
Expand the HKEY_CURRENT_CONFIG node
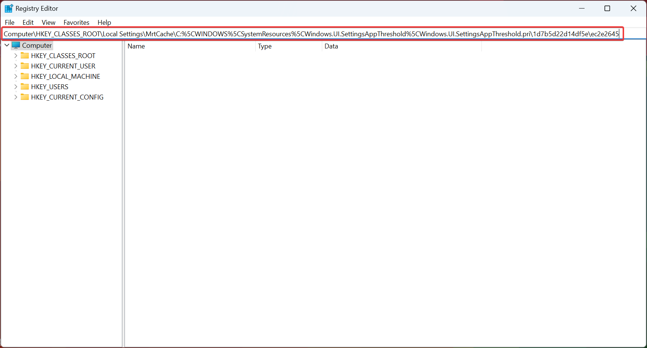16,97
